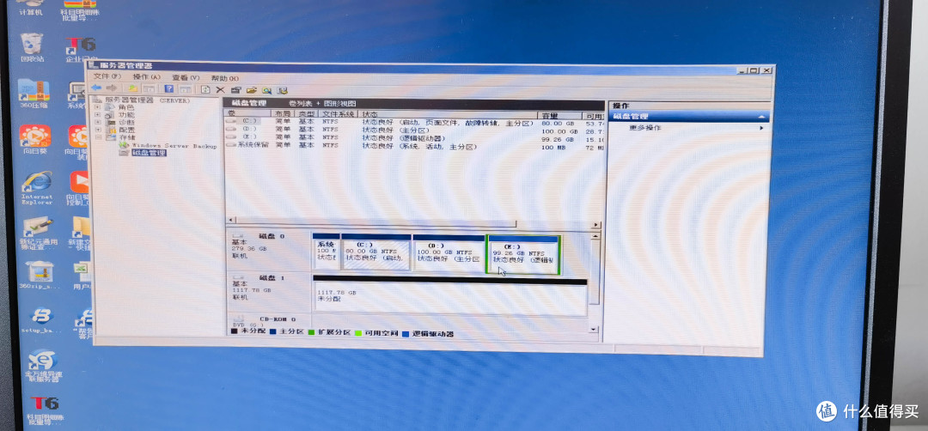
Task: Select the (E:) volume row in list
Action: coord(413,137)
